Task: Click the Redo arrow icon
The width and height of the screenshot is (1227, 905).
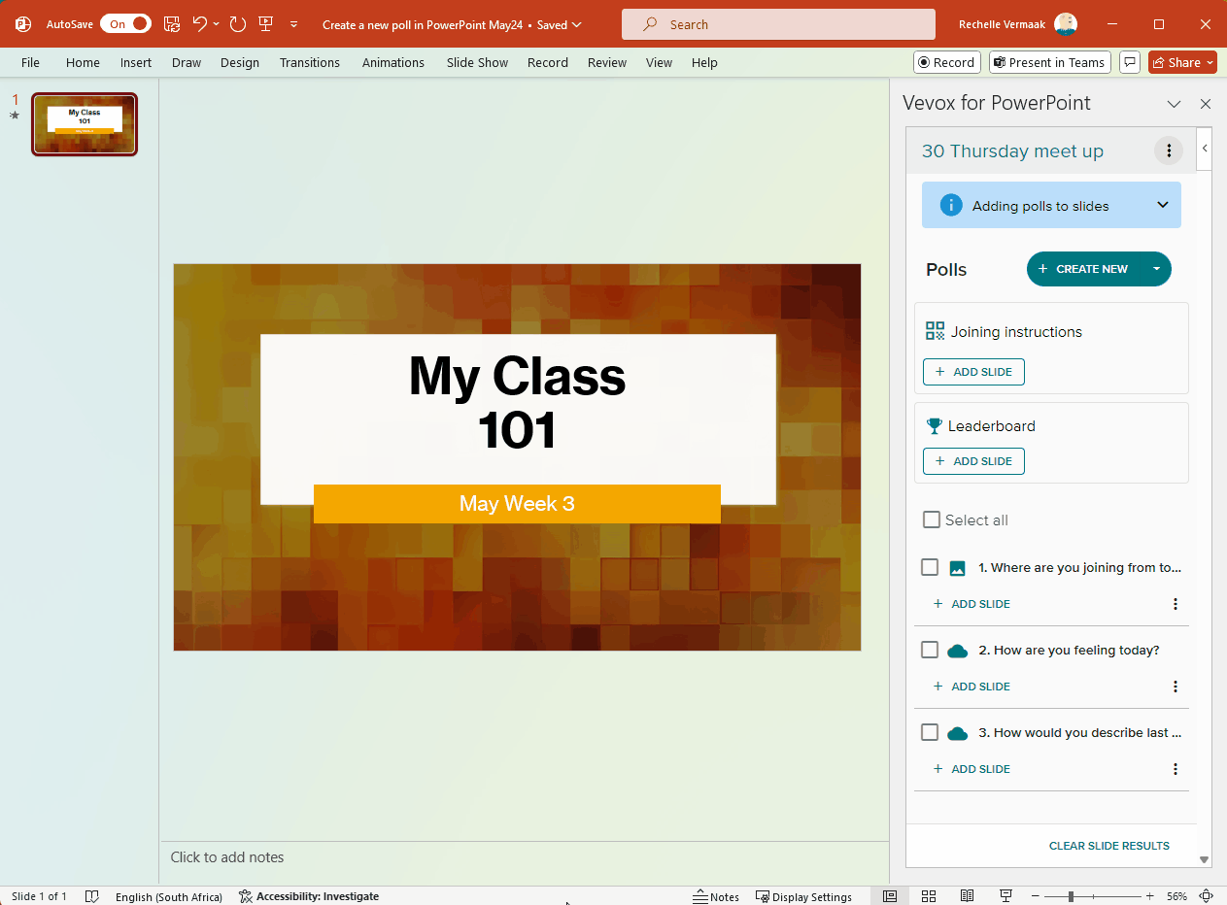Action: coord(237,23)
